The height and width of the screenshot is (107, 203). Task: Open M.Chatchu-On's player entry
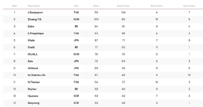click(x=37, y=75)
